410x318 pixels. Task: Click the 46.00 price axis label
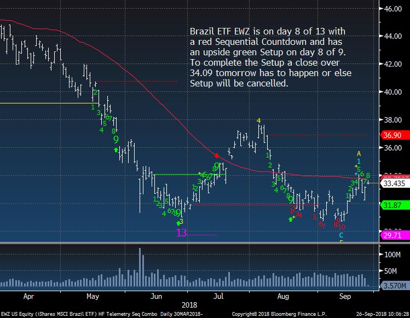392,9
